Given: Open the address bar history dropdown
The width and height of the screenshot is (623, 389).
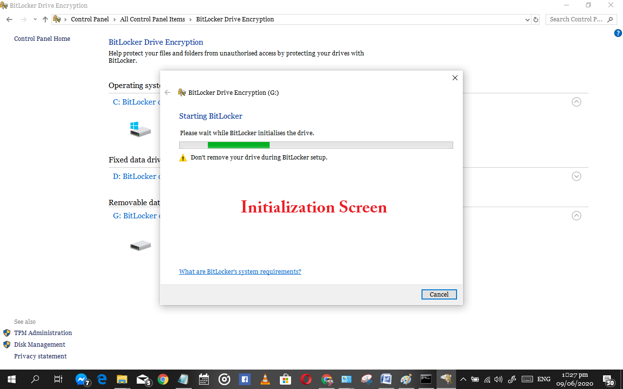Looking at the screenshot, I should pyautogui.click(x=527, y=19).
